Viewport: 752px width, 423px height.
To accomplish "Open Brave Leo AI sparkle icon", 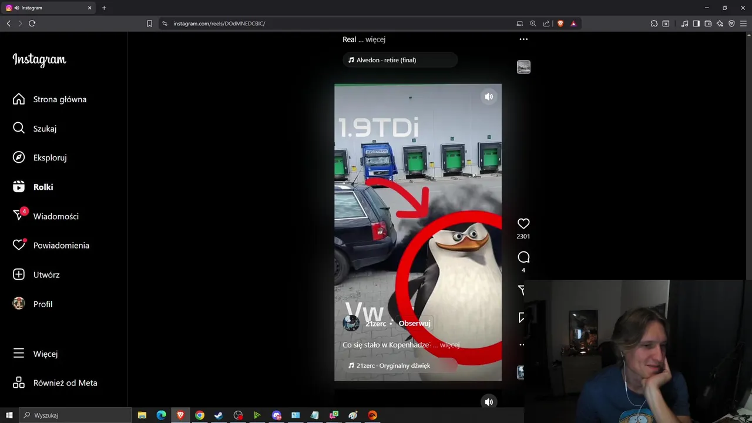I will [720, 23].
